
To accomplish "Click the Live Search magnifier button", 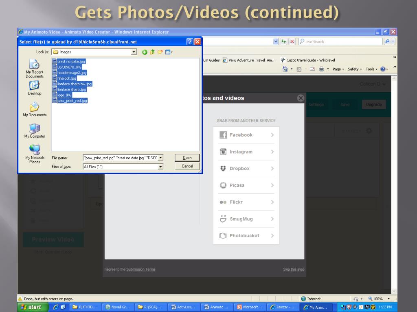I will (387, 41).
